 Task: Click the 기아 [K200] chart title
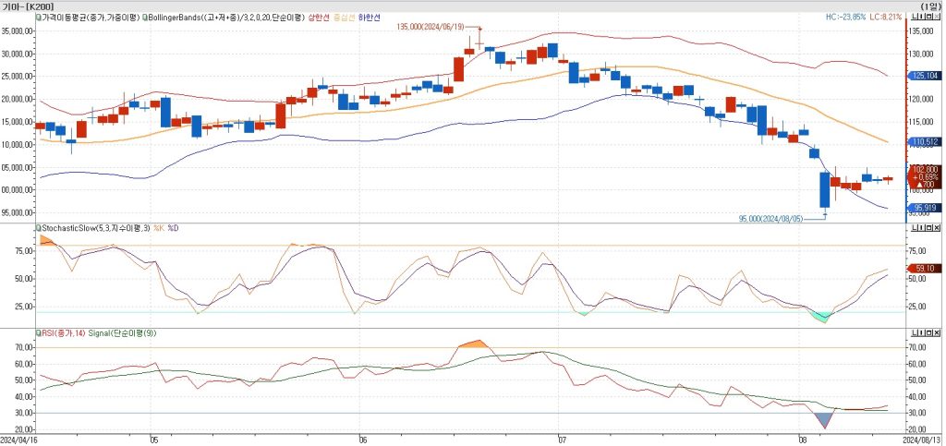(x=25, y=6)
